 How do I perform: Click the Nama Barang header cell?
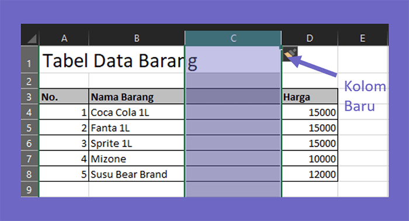point(137,97)
